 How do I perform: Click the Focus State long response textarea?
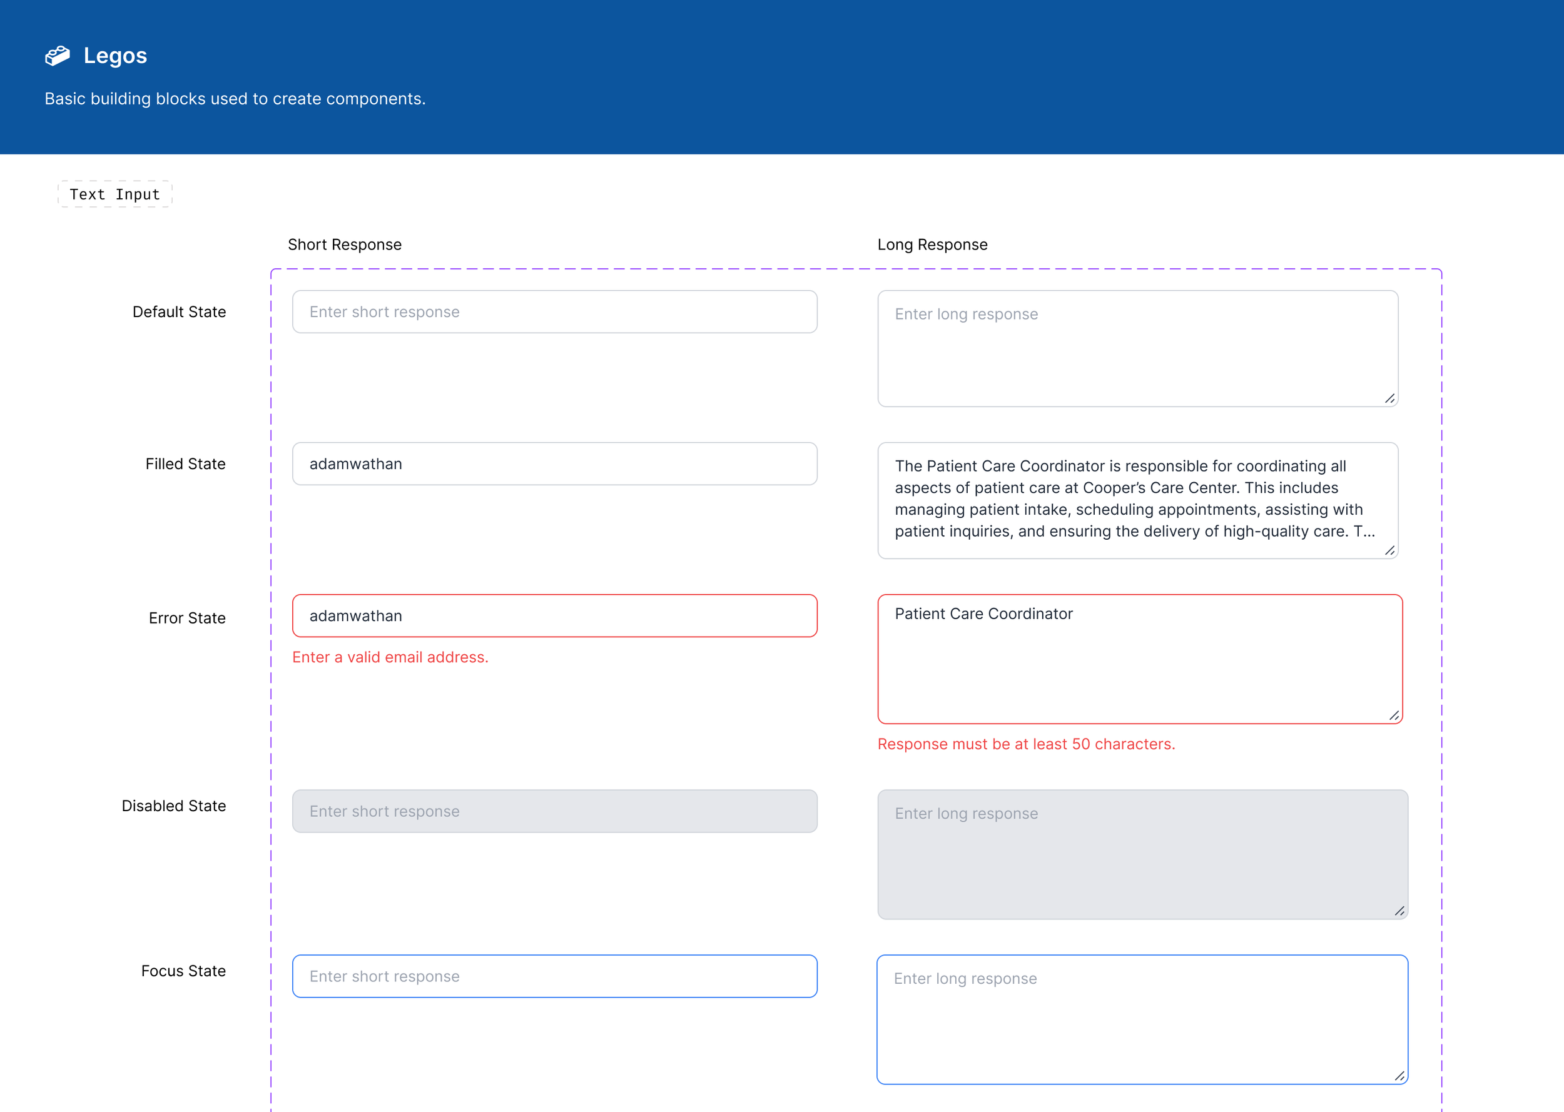pos(1142,1019)
